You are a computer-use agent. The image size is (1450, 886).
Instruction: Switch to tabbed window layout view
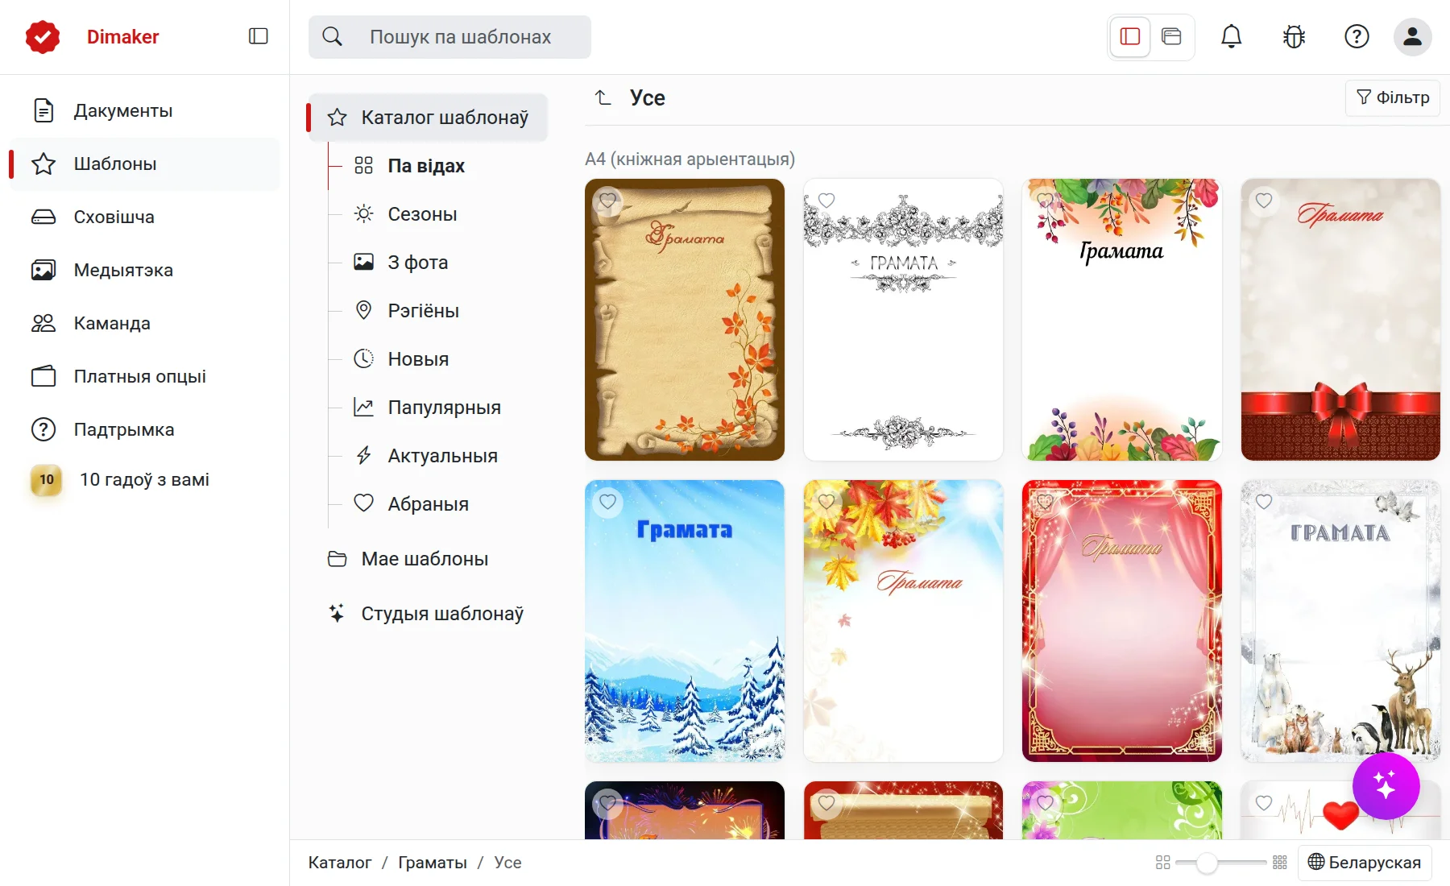[1171, 36]
